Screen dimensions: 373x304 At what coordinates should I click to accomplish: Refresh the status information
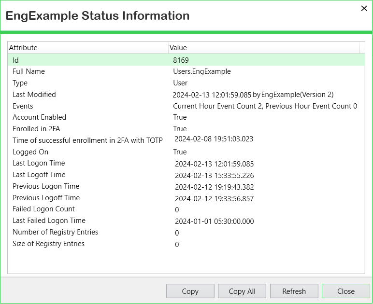click(x=294, y=291)
